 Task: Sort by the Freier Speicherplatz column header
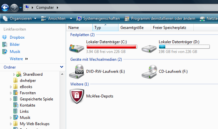(172, 28)
